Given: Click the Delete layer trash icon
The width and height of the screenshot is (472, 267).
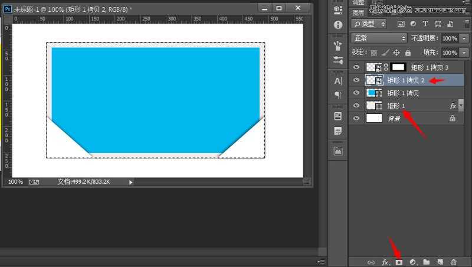Looking at the screenshot, I should (454, 262).
